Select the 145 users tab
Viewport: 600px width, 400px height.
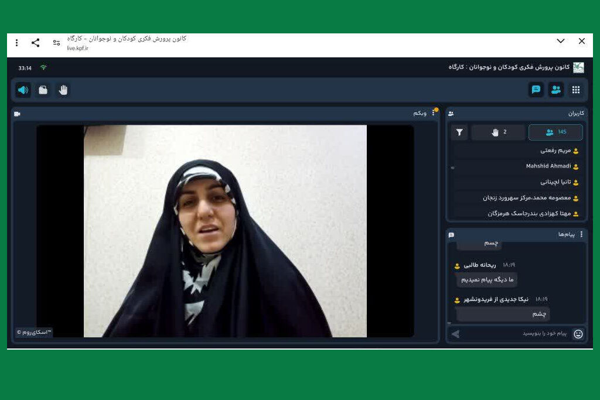(555, 132)
